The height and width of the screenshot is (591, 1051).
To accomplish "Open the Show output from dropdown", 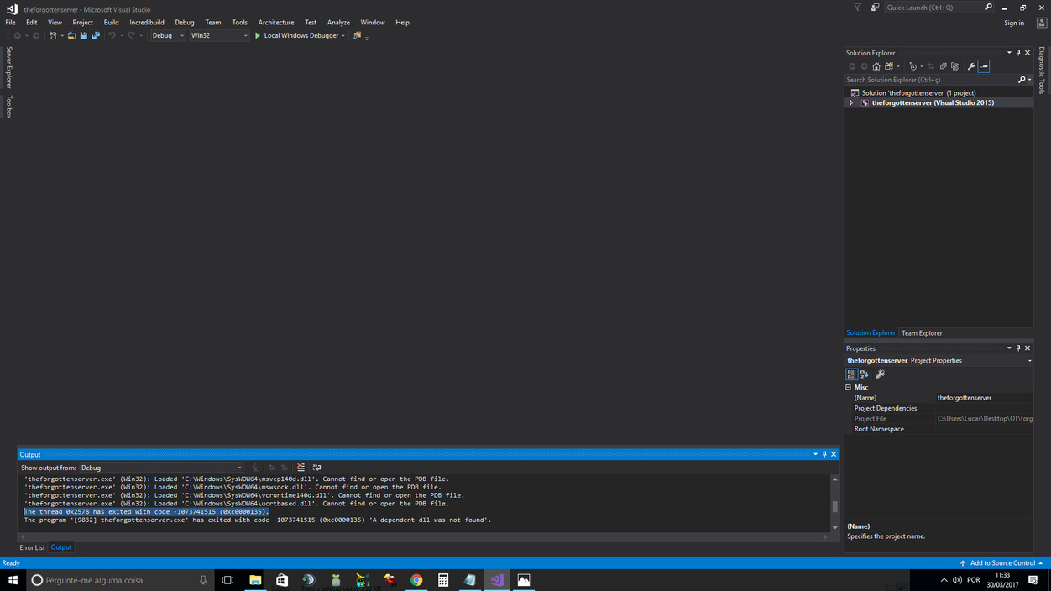I will point(161,468).
